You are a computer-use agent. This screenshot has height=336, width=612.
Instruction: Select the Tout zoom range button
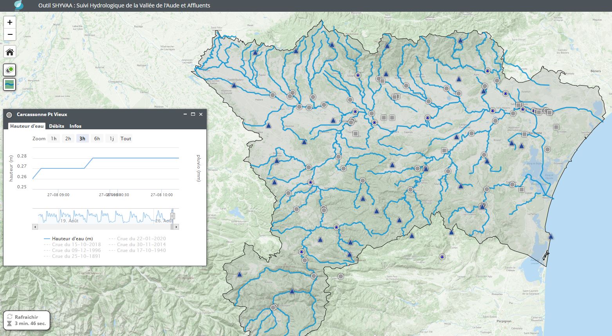click(126, 139)
